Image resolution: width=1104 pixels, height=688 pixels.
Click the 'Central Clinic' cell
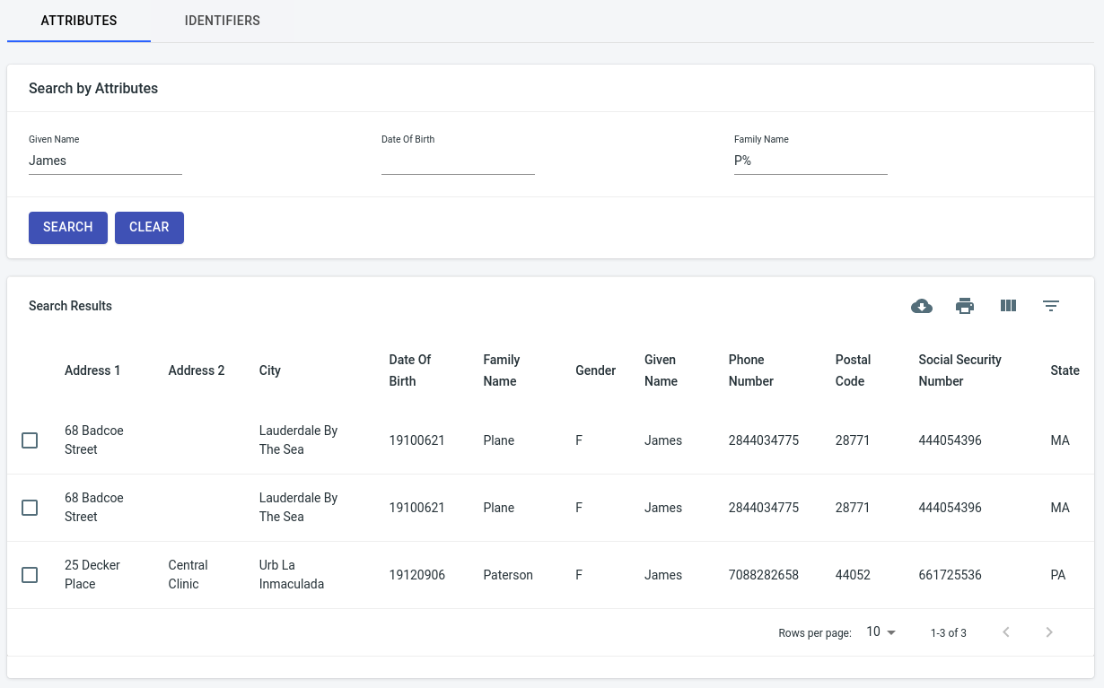coord(188,575)
